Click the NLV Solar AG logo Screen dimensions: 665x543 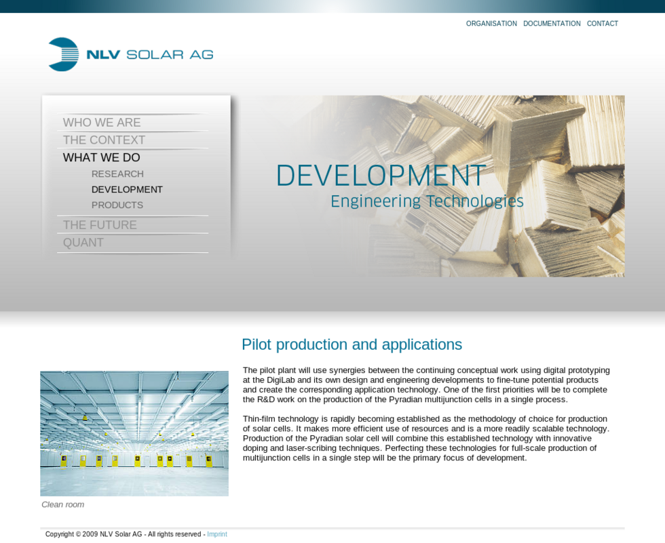coord(130,54)
